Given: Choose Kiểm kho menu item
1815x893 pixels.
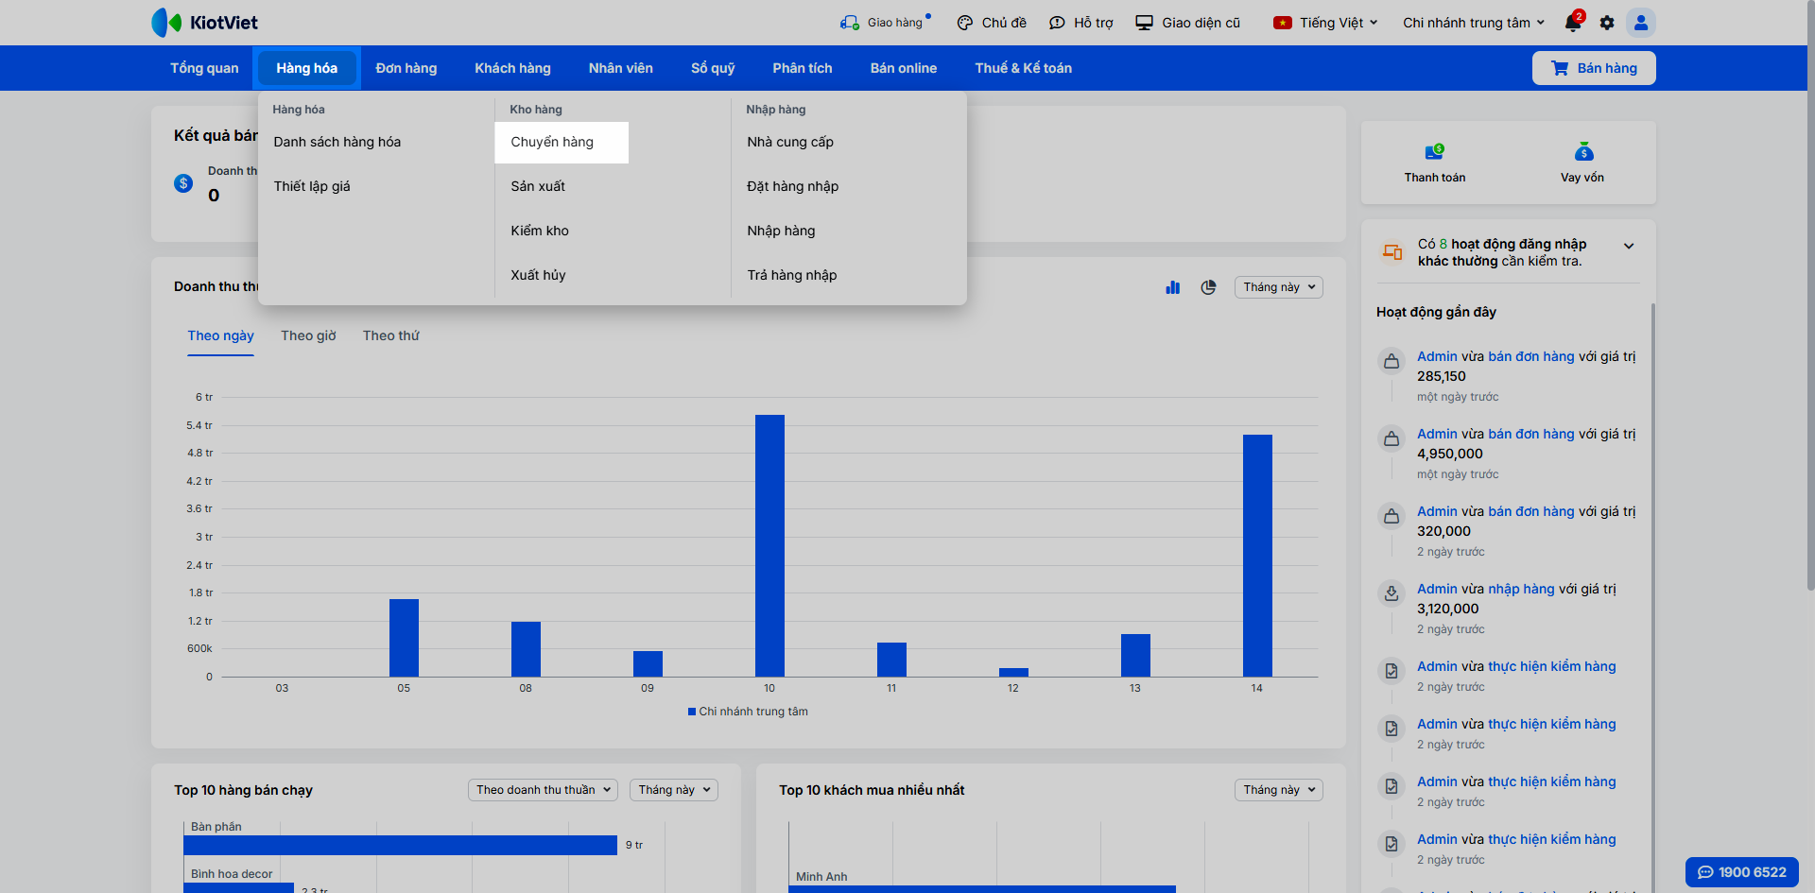Looking at the screenshot, I should [540, 231].
